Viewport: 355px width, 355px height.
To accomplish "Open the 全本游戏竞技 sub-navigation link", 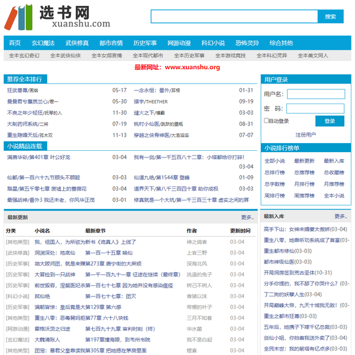I will point(231,56).
